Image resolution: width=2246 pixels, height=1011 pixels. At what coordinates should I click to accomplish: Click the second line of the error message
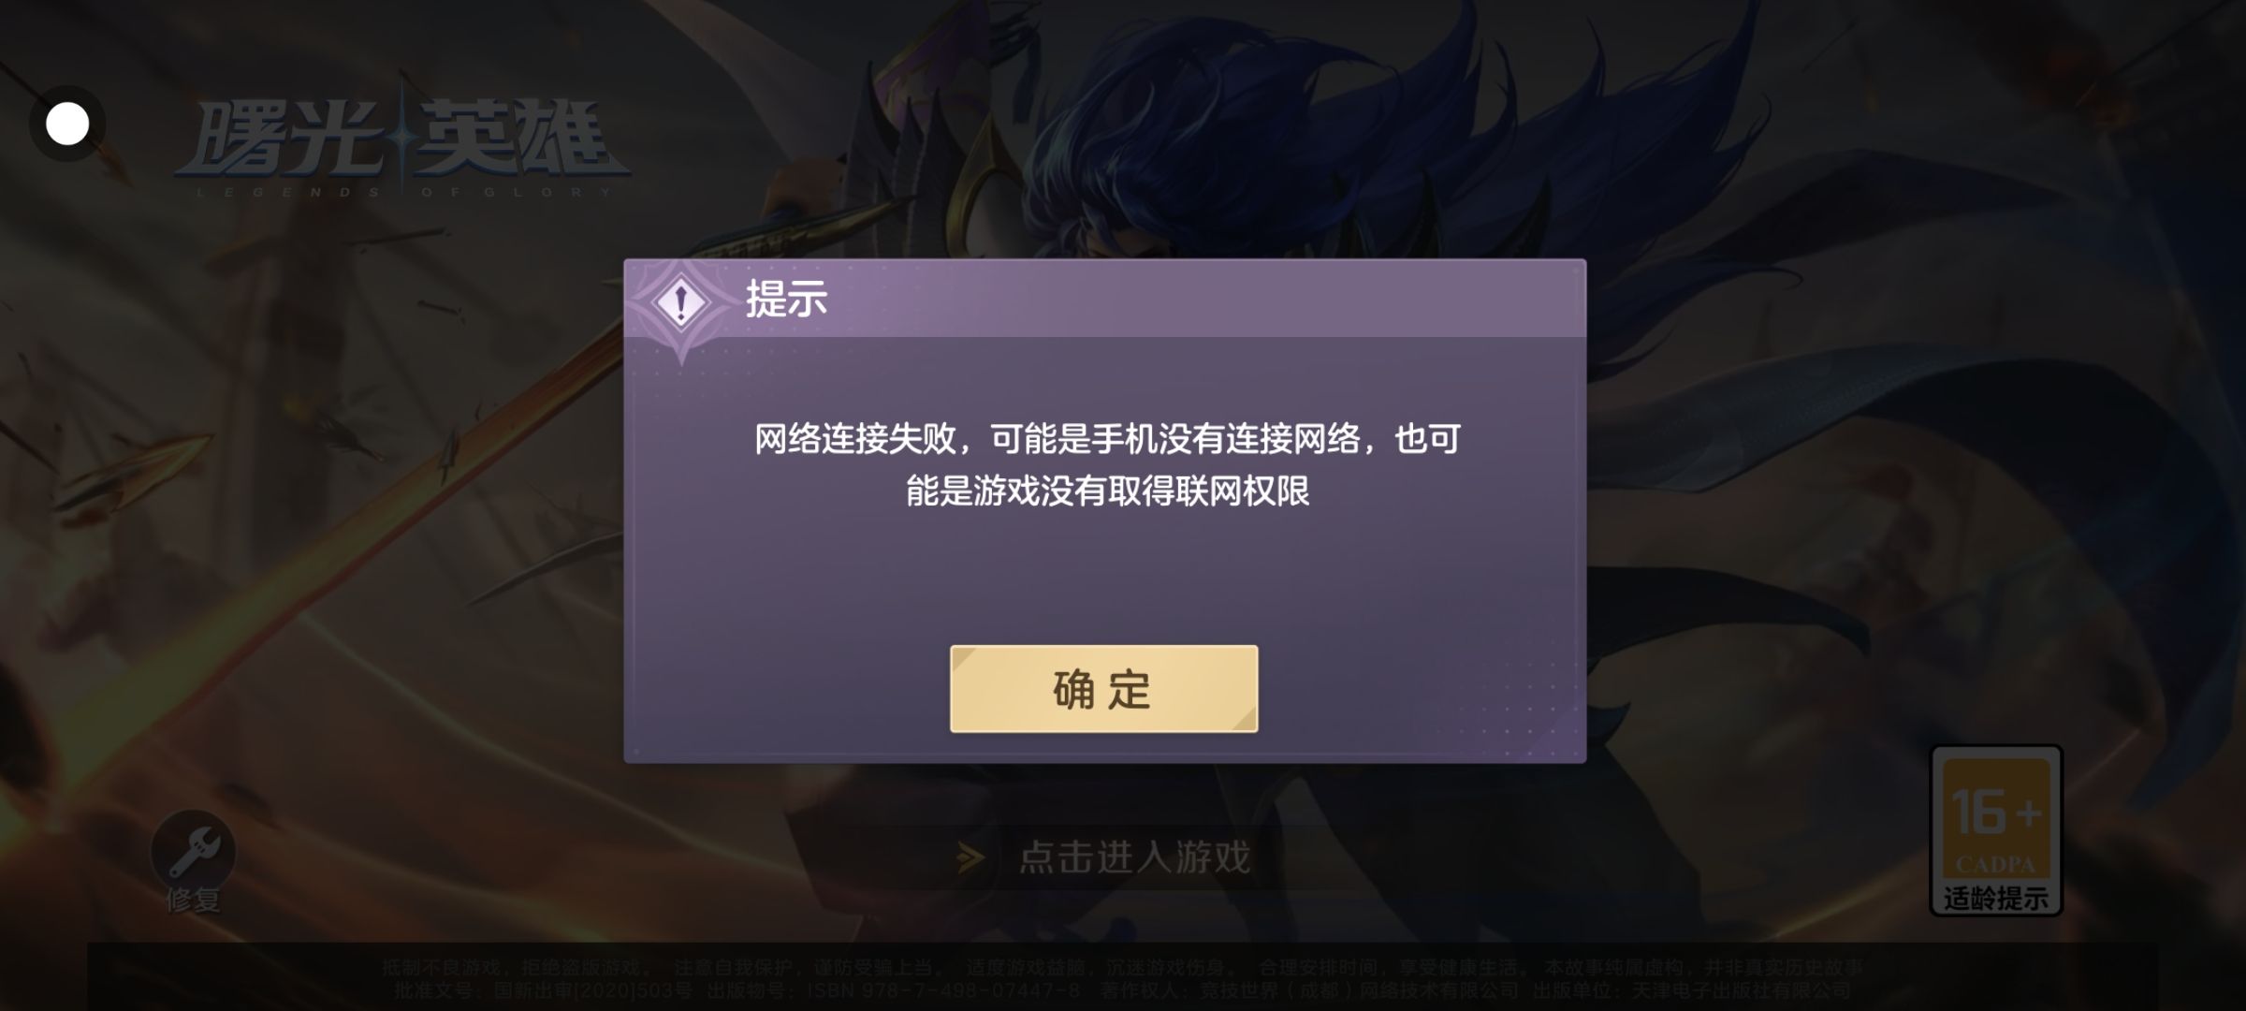(x=1107, y=491)
